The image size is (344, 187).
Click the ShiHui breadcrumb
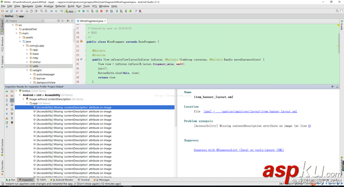8,16
